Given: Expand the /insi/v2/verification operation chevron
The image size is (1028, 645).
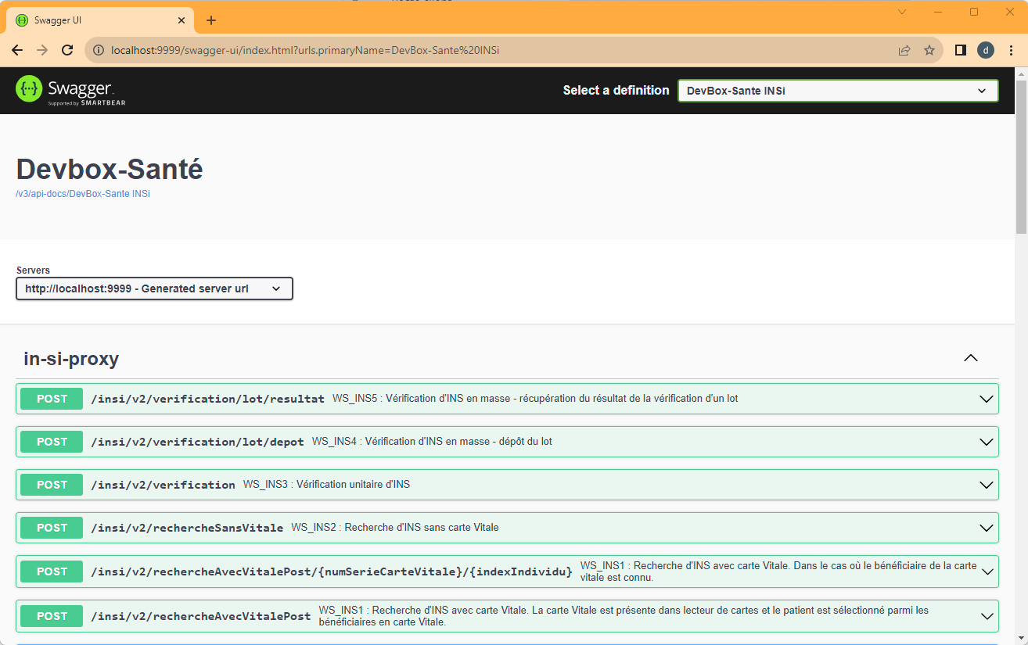Looking at the screenshot, I should (987, 485).
